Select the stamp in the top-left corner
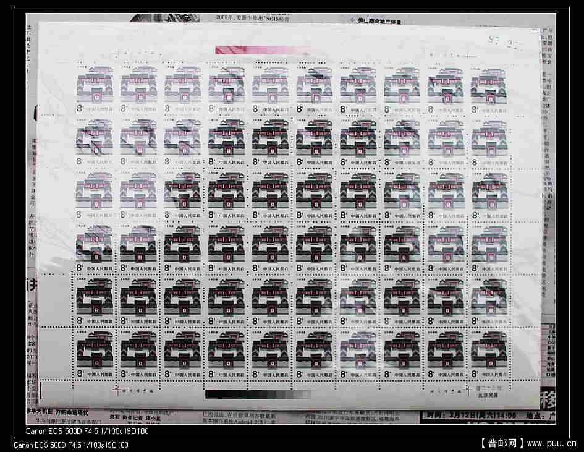The image size is (584, 452). click(95, 87)
